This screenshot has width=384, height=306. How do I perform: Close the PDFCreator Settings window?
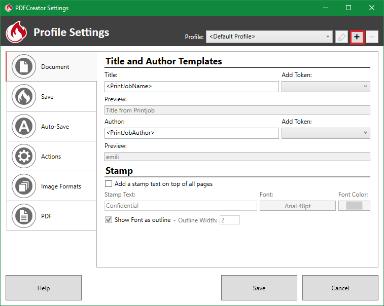click(x=372, y=8)
